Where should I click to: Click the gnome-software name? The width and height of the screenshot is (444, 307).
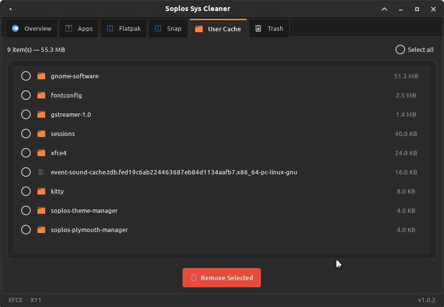(75, 76)
